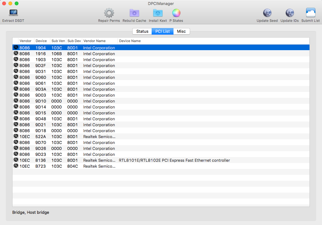Click the Update Seed globe icon
The image size is (322, 225).
(267, 13)
